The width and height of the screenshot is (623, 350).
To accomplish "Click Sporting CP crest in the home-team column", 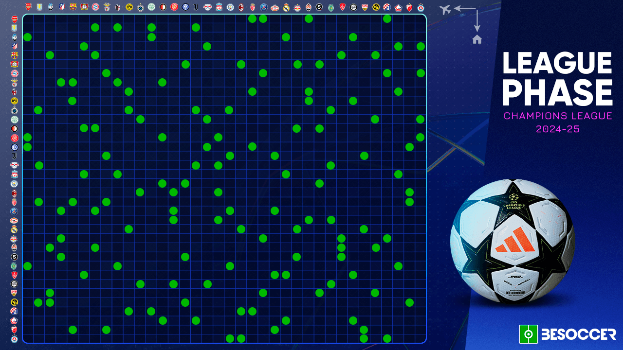I will [x=14, y=266].
